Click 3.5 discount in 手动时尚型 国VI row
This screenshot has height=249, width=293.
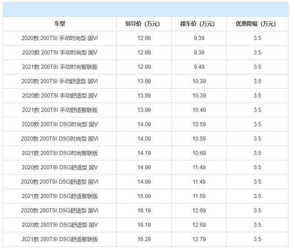point(257,38)
